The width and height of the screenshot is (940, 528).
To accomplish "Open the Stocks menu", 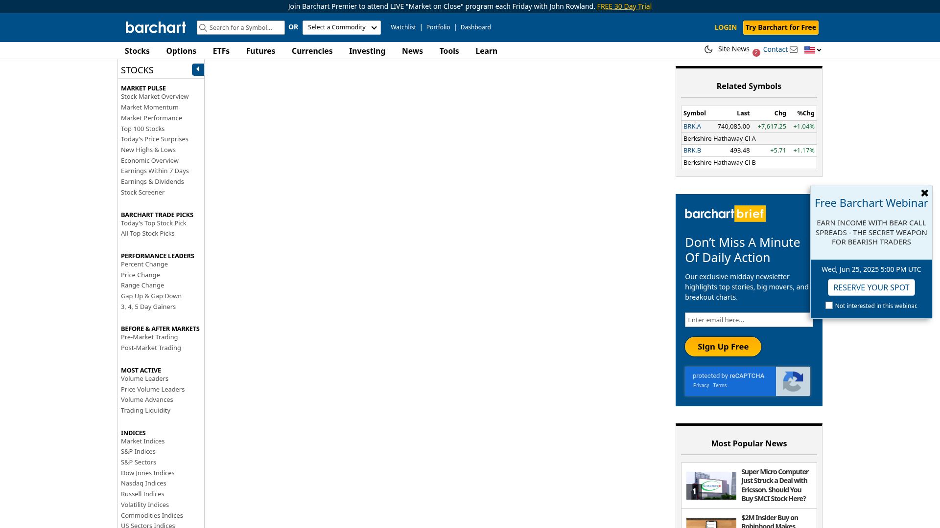I will pos(137,51).
